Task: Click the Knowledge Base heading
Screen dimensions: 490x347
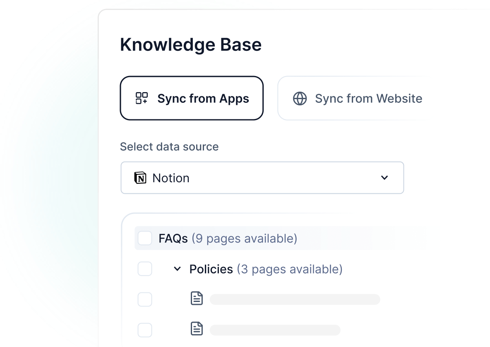Action: [x=191, y=45]
